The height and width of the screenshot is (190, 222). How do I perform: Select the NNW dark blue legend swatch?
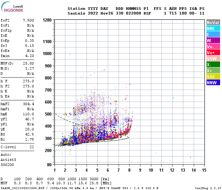coord(213,83)
